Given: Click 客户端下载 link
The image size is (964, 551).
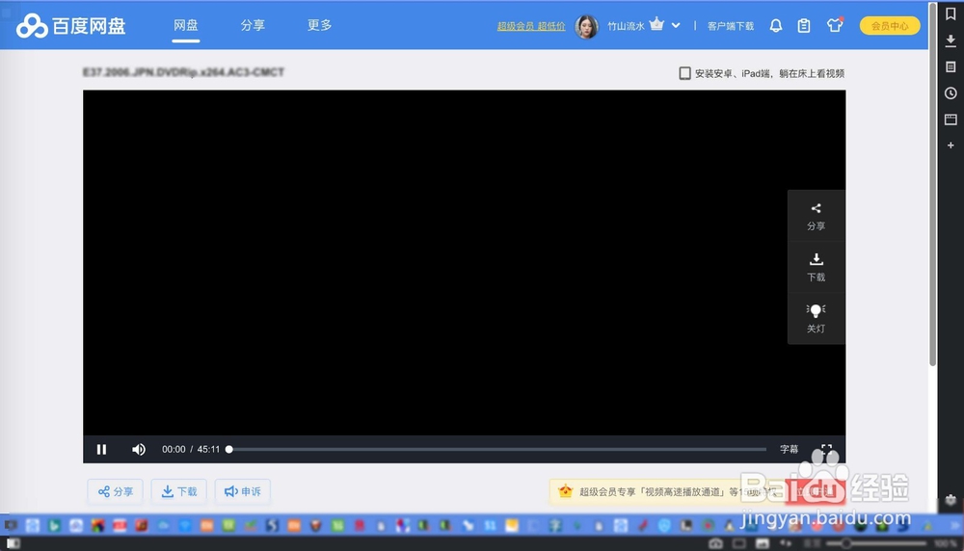Looking at the screenshot, I should [731, 26].
